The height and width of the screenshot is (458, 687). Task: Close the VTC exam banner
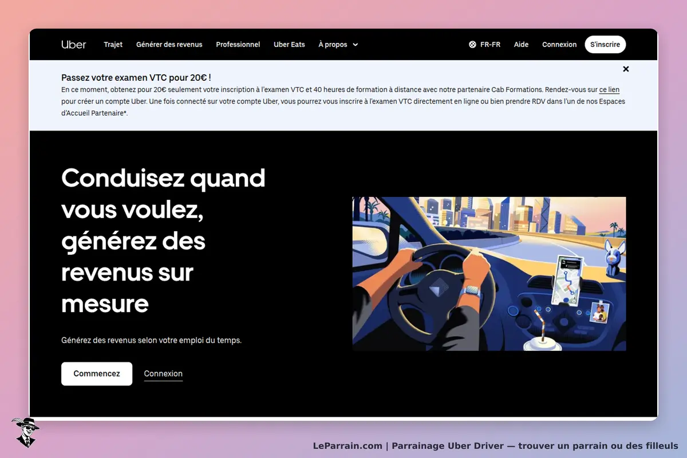tap(626, 69)
